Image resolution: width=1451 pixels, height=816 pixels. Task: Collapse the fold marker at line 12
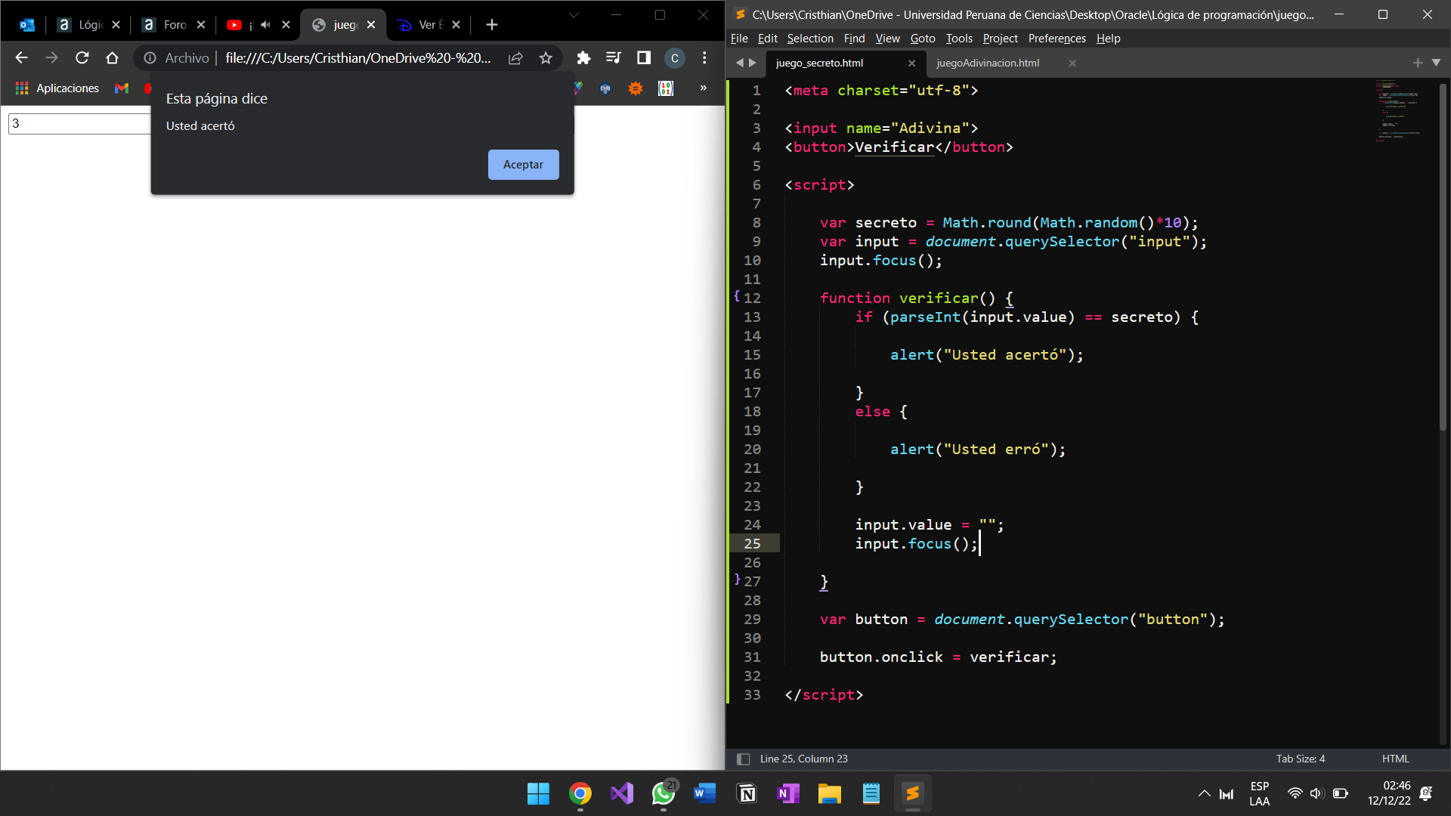(737, 296)
